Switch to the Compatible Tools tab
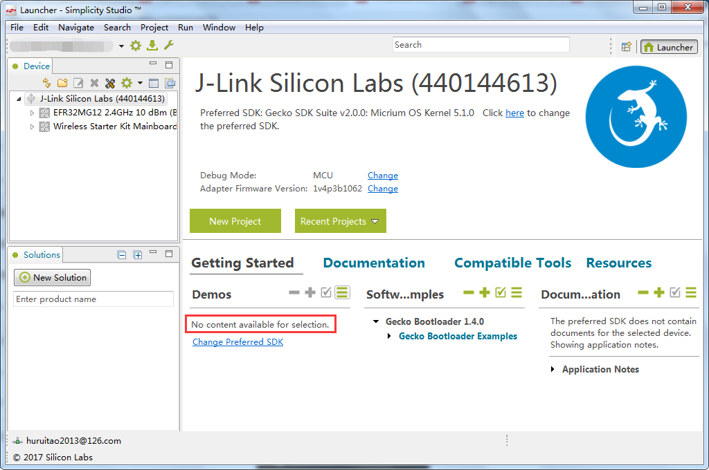This screenshot has width=709, height=470. pyautogui.click(x=513, y=263)
